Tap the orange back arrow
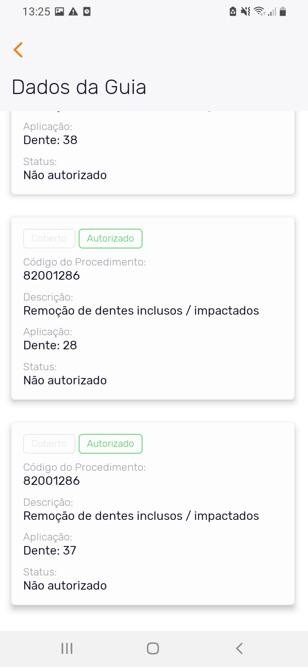Screen dimensions: 308x667 click(x=18, y=50)
